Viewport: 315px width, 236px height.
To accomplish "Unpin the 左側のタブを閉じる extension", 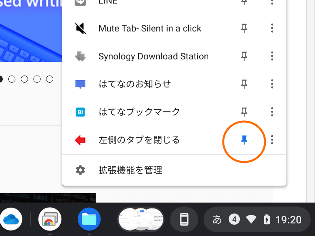I will click(244, 140).
